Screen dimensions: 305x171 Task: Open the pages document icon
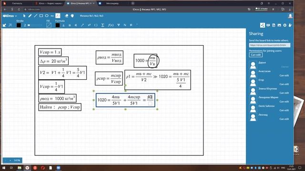(x=274, y=25)
